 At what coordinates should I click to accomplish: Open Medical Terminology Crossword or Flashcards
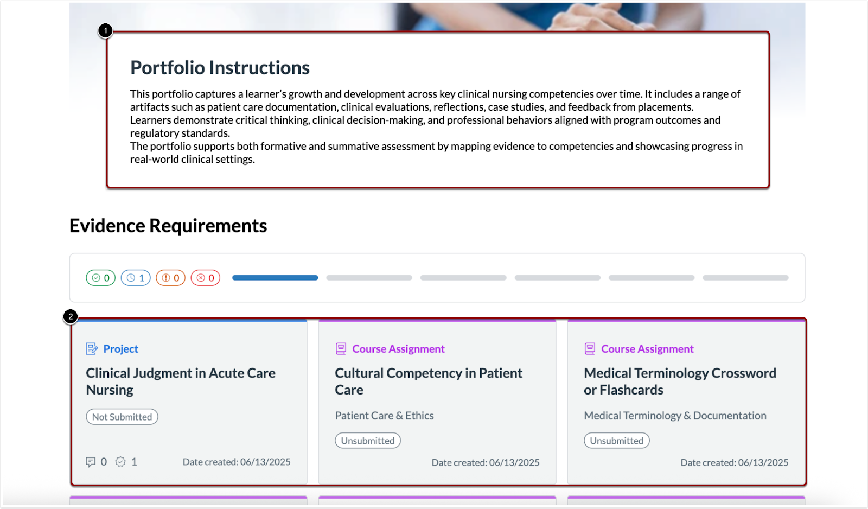click(680, 381)
